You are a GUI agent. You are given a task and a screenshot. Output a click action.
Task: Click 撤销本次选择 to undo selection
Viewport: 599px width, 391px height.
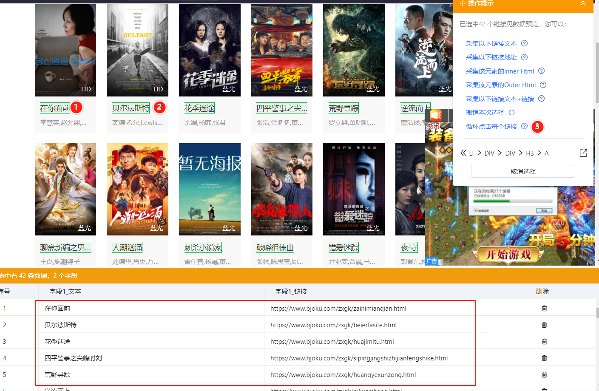tap(485, 113)
